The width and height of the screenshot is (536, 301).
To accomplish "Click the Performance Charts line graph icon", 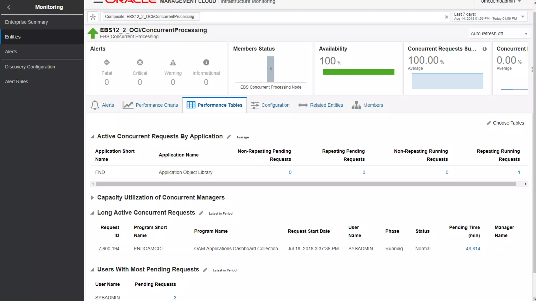I will [x=128, y=105].
